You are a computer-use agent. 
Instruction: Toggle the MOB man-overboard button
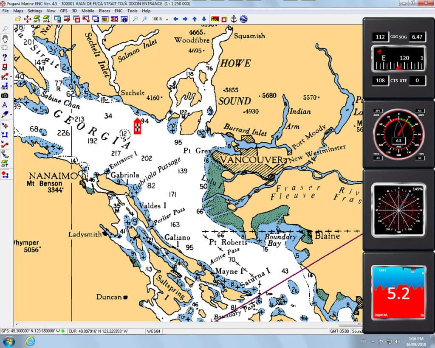coord(215,19)
